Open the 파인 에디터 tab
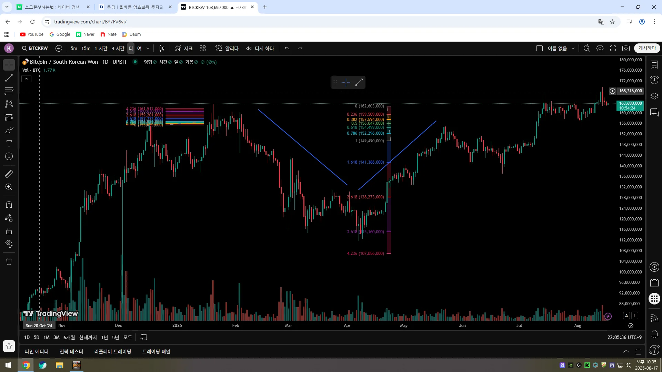This screenshot has height=372, width=662. 37,351
